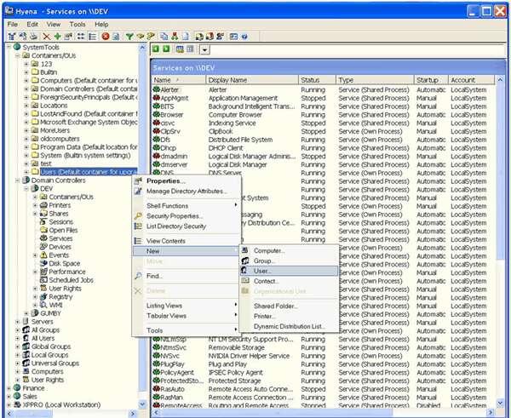Screen dimensions: 511x418
Task: Expand the Finance domain node
Action: click(x=8, y=387)
